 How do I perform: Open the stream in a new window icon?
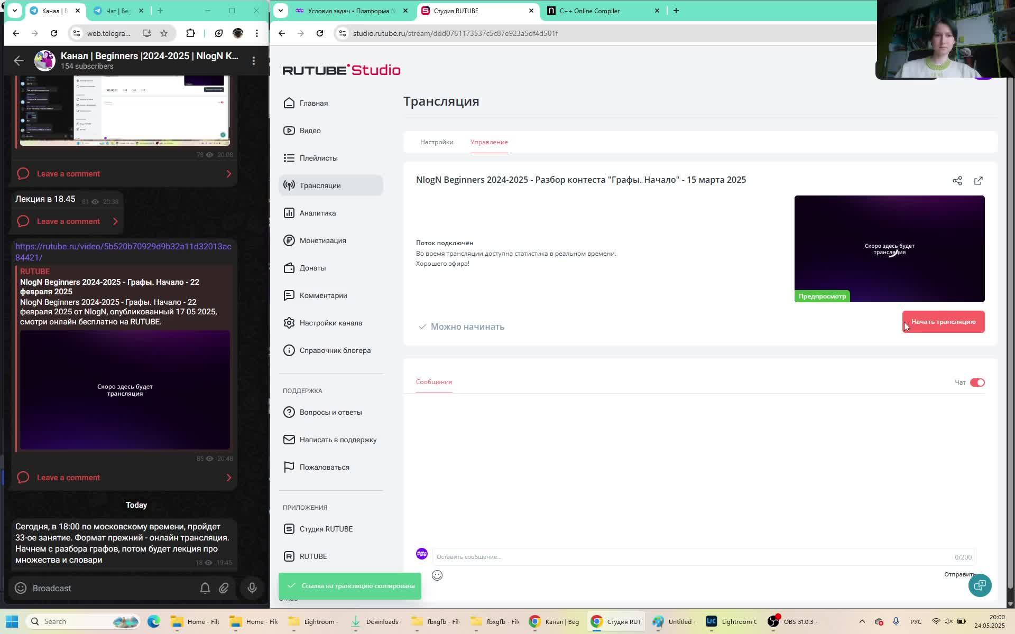[978, 181]
